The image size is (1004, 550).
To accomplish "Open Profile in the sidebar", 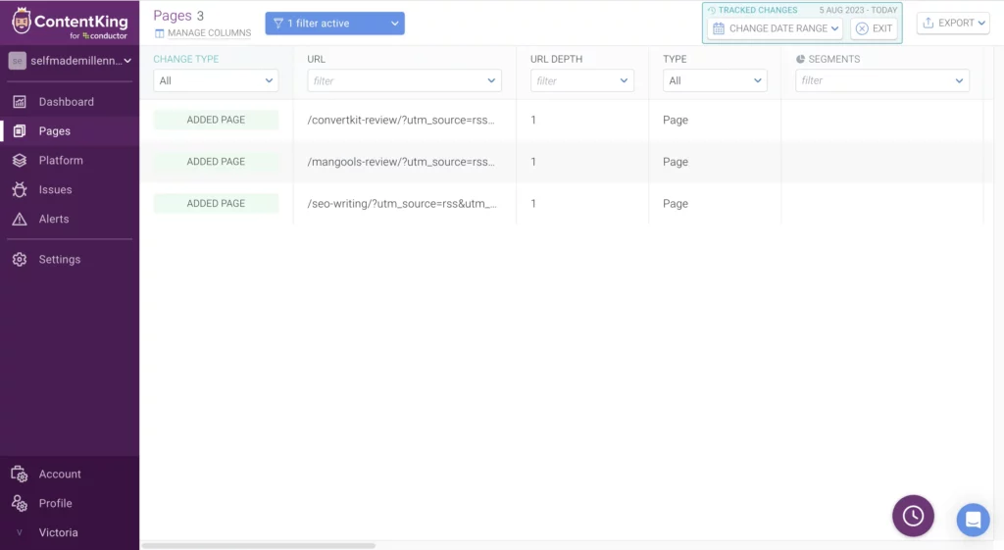I will (55, 503).
